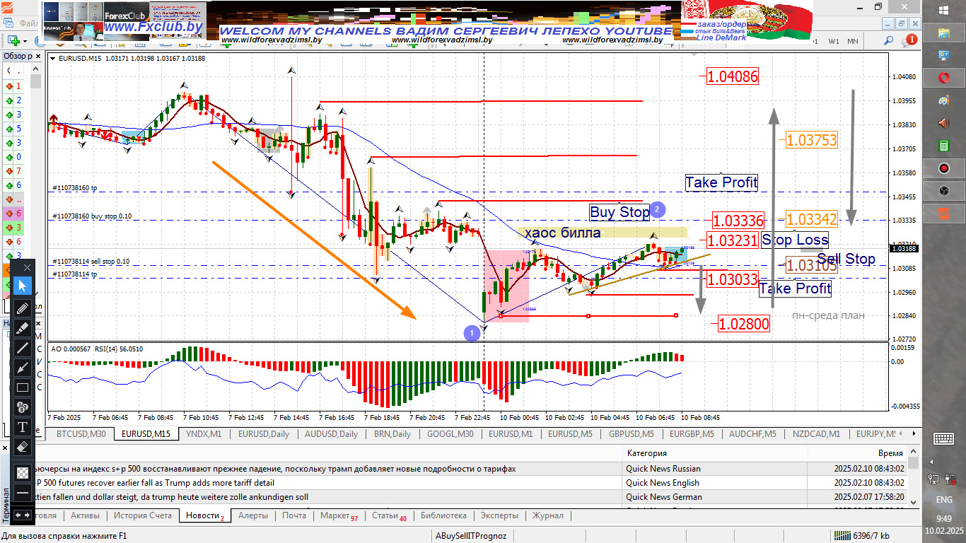Image resolution: width=966 pixels, height=543 pixels.
Task: Open the Маркет terminal tab
Action: point(339,515)
